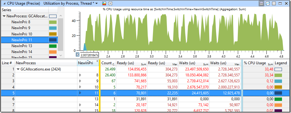Click teal swatch for NewInPri: 9 series
This screenshot has width=291, height=113.
pyautogui.click(x=53, y=28)
